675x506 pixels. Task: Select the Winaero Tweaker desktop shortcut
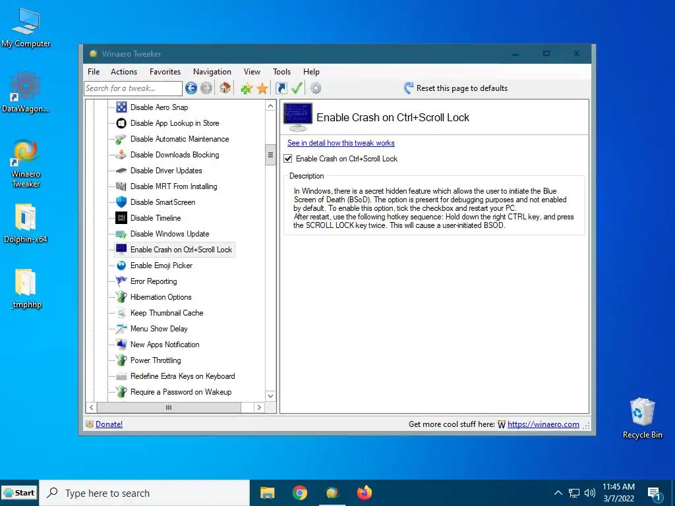pos(26,163)
